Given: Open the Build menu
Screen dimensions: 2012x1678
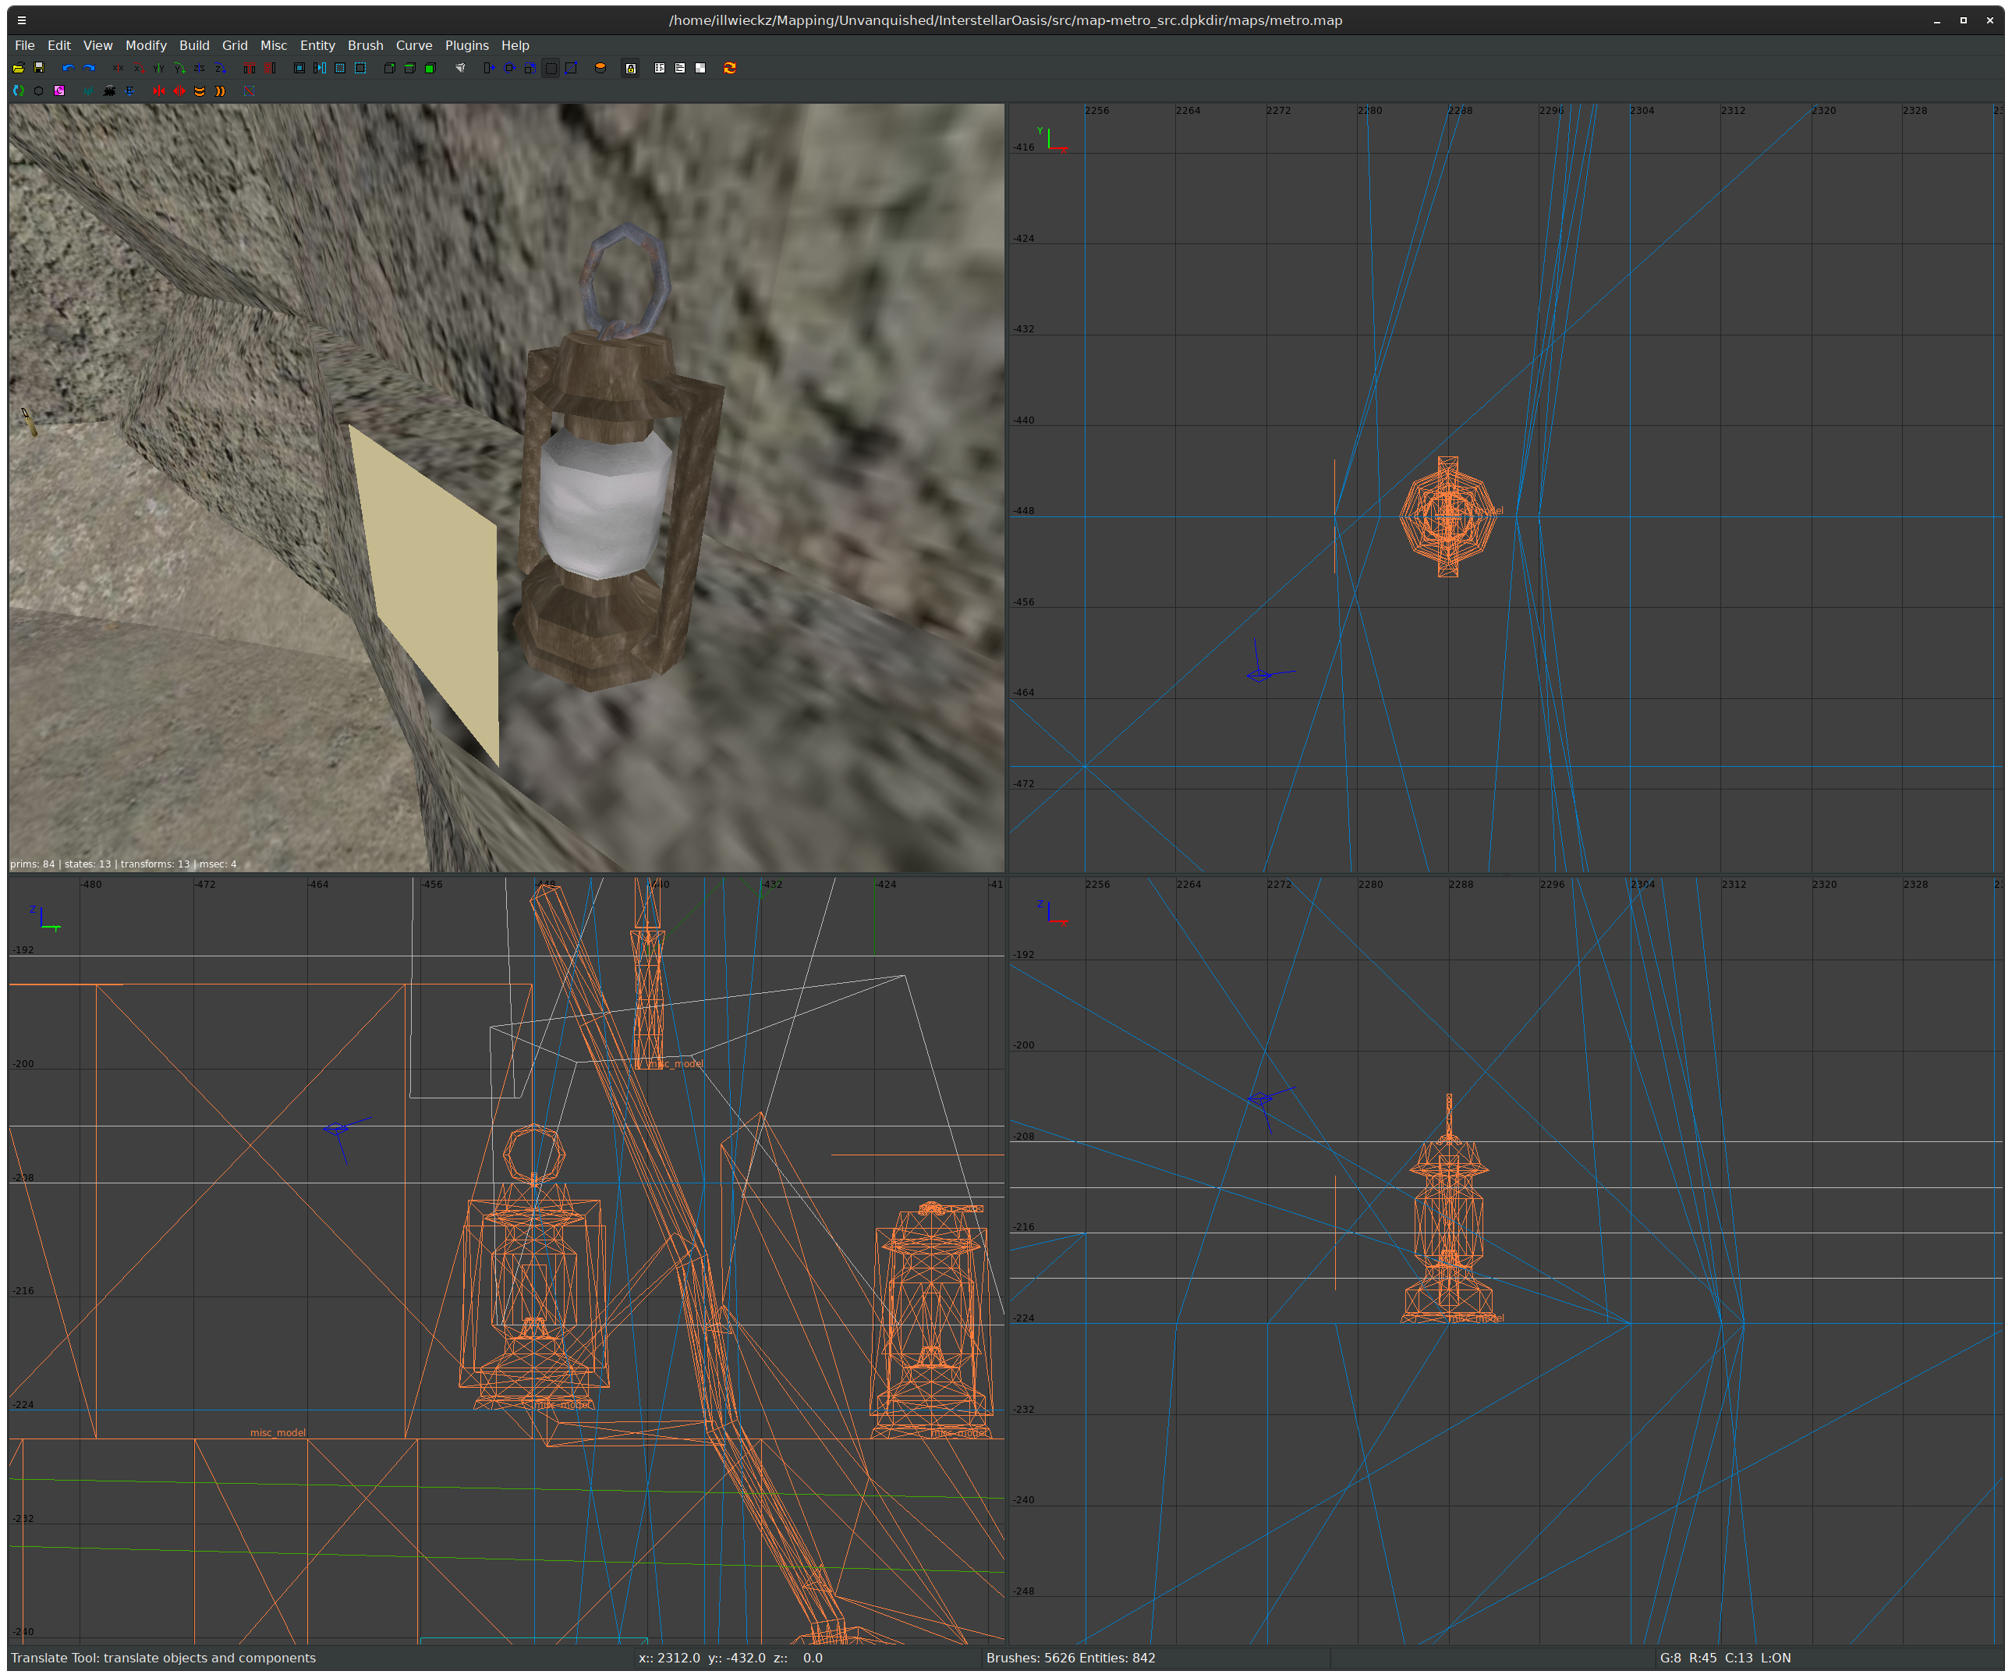Looking at the screenshot, I should [x=194, y=45].
